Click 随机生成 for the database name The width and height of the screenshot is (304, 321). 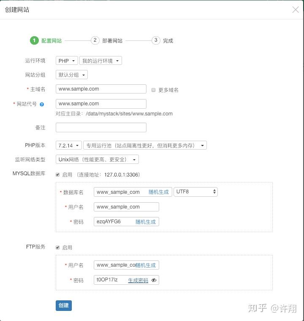click(159, 192)
